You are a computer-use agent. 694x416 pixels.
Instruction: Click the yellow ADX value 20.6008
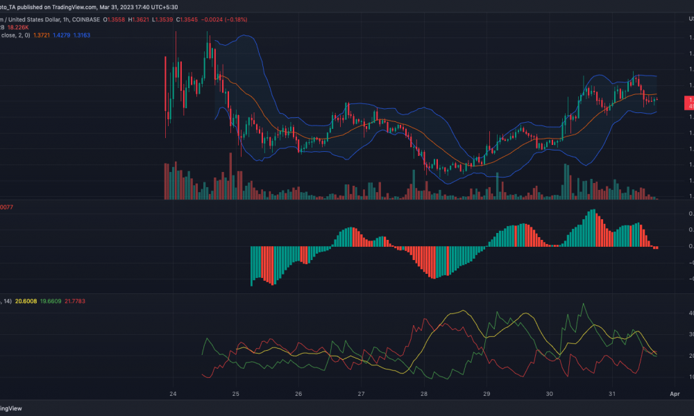(x=26, y=301)
